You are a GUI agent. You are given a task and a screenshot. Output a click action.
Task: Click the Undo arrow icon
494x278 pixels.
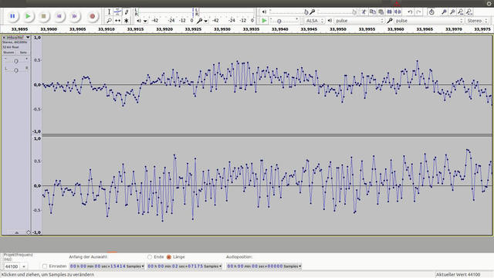click(x=410, y=12)
